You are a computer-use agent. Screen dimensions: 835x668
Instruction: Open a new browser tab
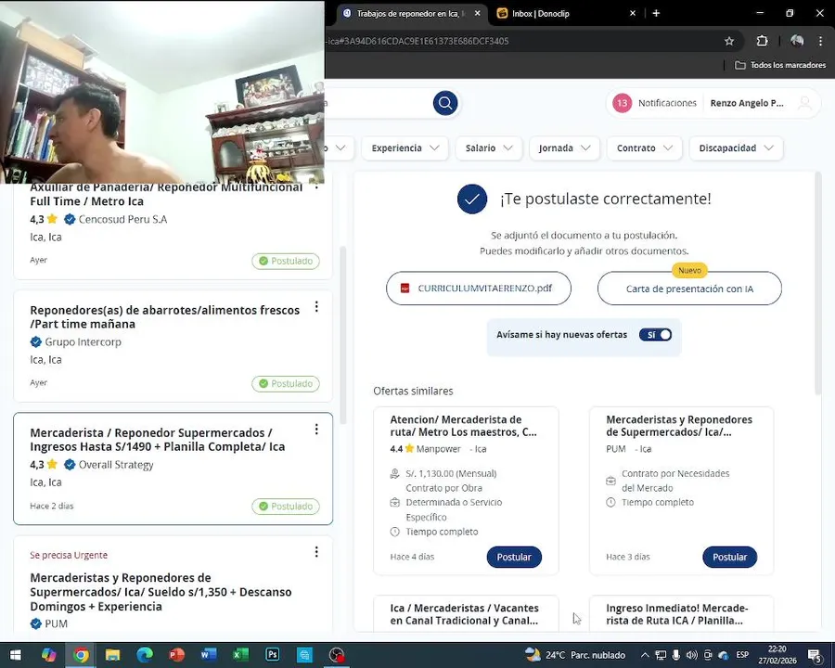tap(656, 13)
